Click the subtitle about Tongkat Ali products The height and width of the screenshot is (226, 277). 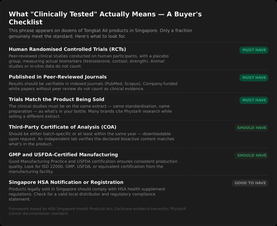pos(100,33)
